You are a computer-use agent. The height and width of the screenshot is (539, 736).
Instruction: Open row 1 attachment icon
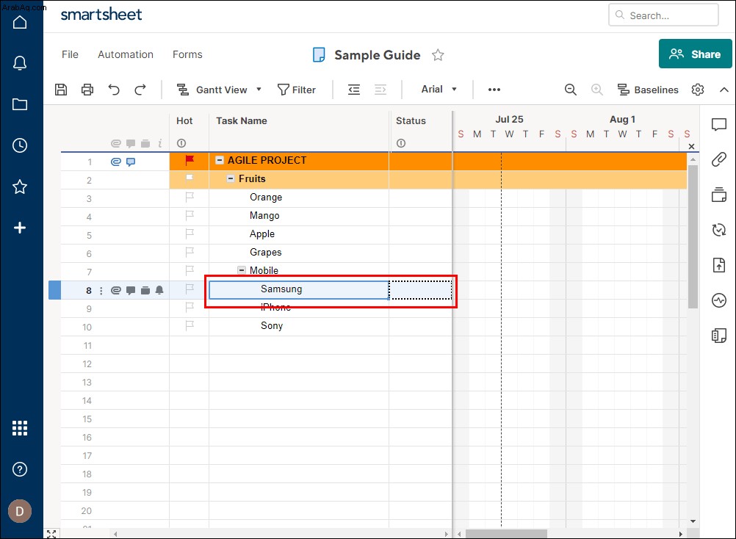(115, 162)
